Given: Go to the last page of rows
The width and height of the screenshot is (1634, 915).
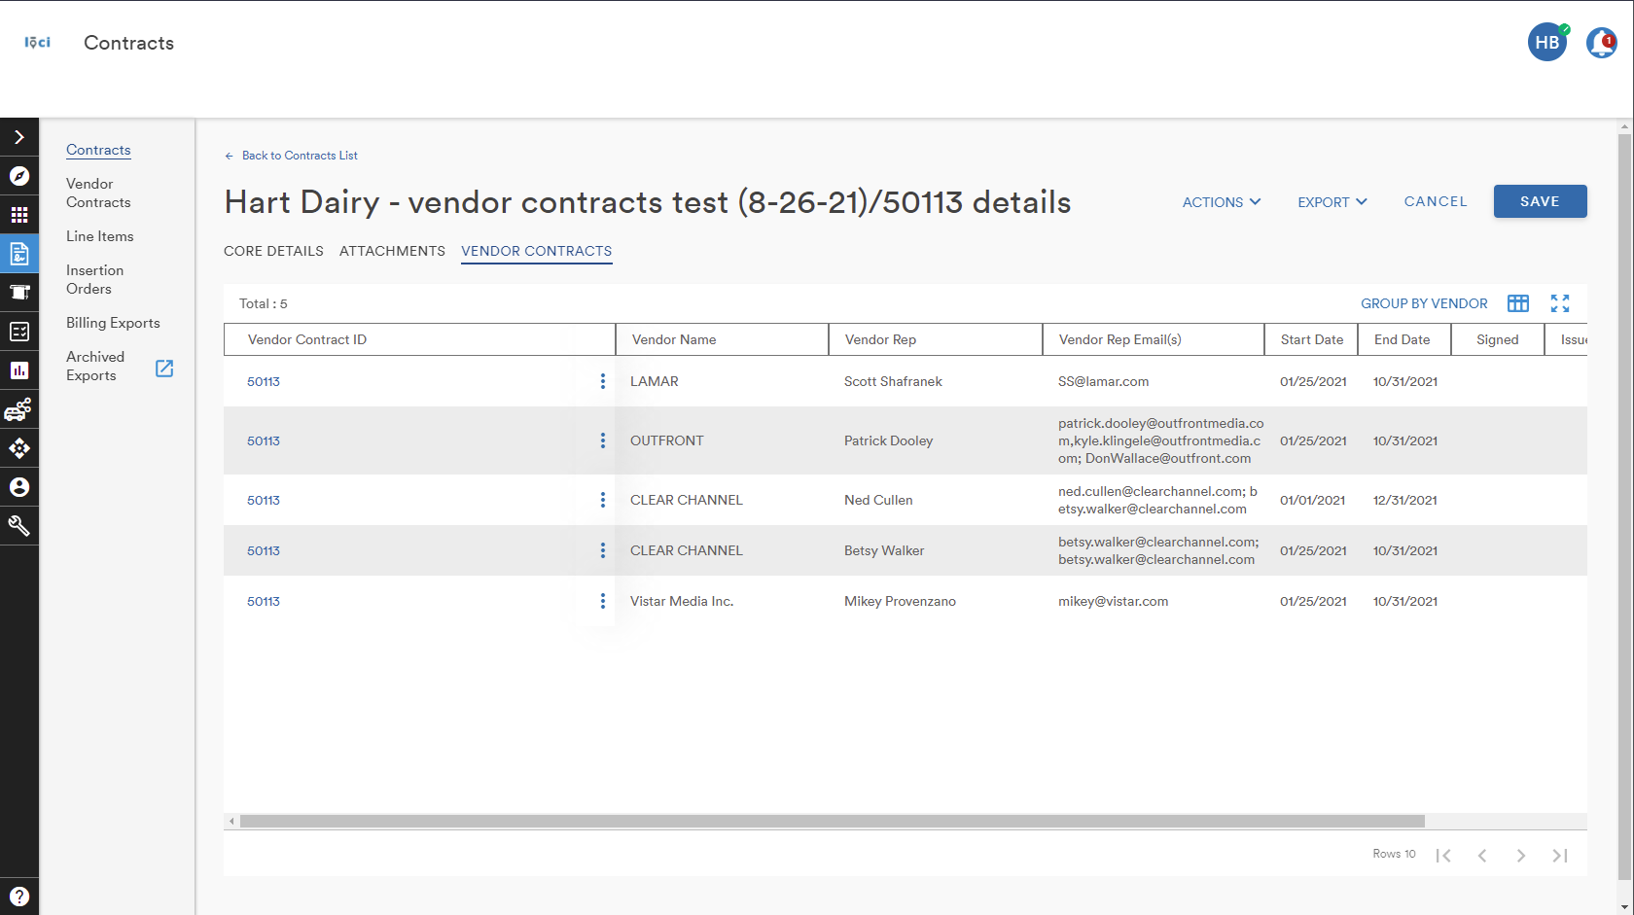Looking at the screenshot, I should (x=1560, y=856).
